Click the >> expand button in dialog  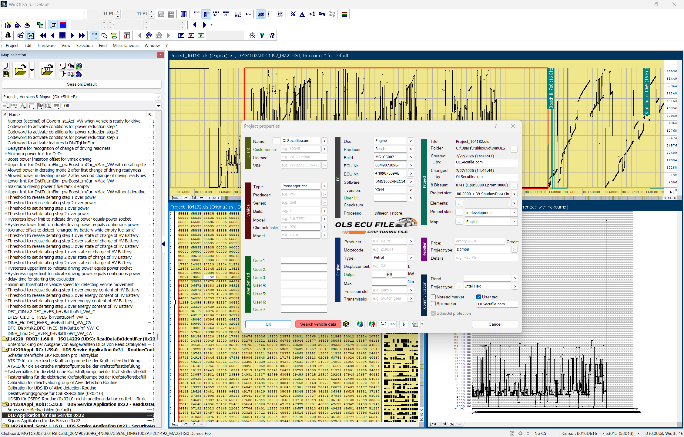click(x=393, y=324)
